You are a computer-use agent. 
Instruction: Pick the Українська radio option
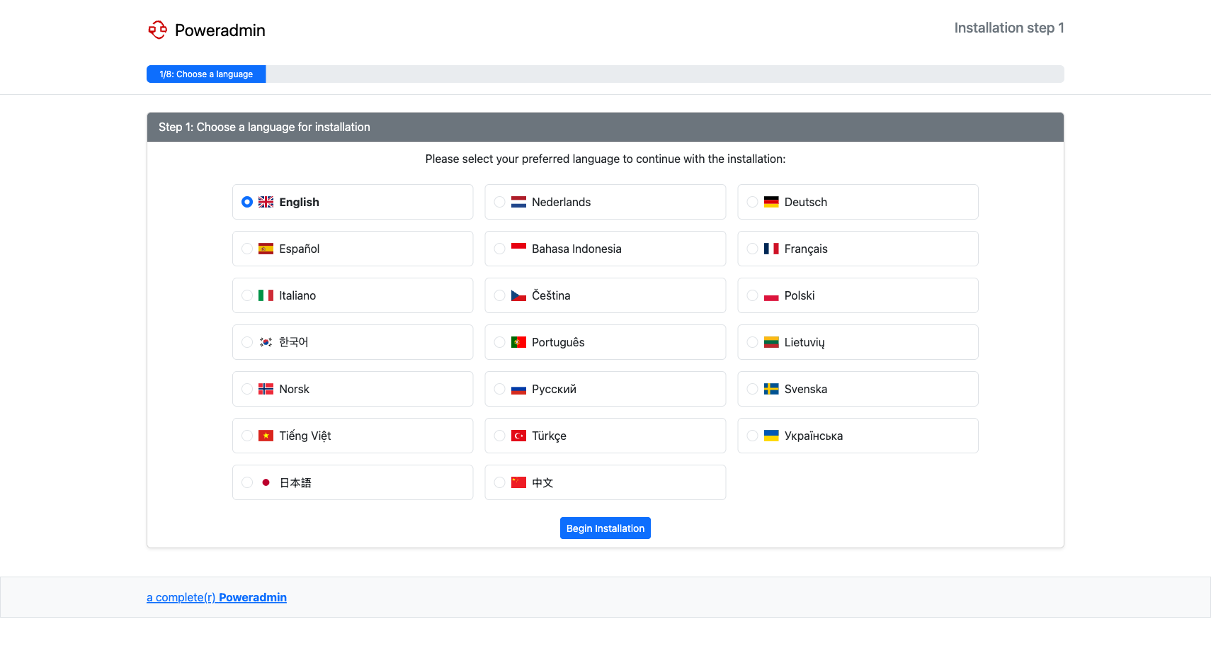[752, 436]
